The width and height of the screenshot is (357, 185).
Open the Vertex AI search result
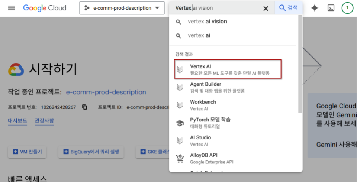tap(228, 69)
